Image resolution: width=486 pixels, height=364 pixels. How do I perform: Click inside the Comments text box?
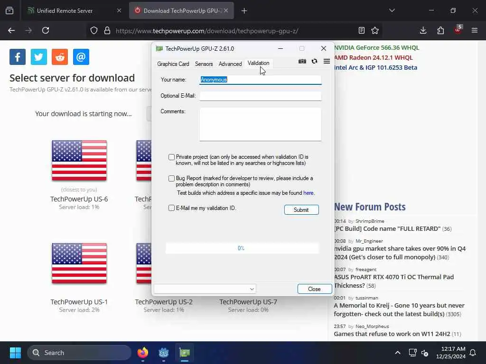(261, 124)
